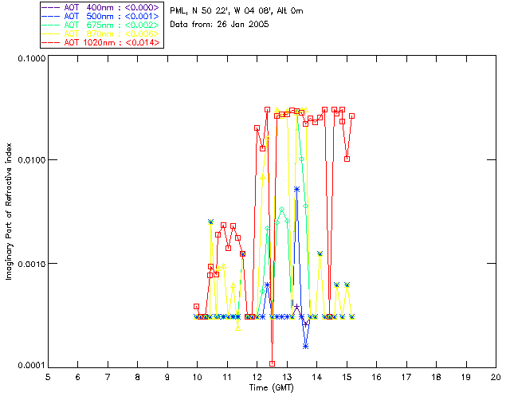Image resolution: width=510 pixels, height=408 pixels.
Task: Click the AOT 1020nm legend entry
Action: [x=101, y=42]
